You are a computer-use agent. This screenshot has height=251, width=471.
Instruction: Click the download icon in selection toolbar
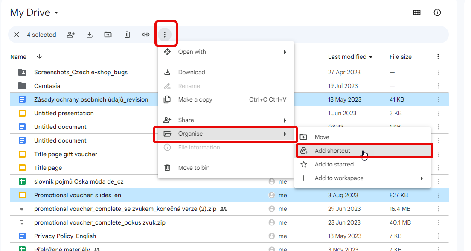[90, 35]
